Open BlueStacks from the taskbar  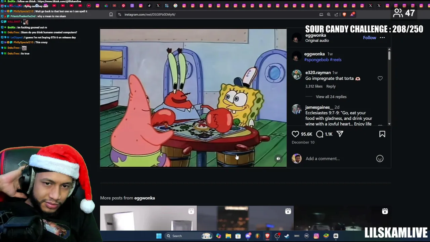click(326, 236)
